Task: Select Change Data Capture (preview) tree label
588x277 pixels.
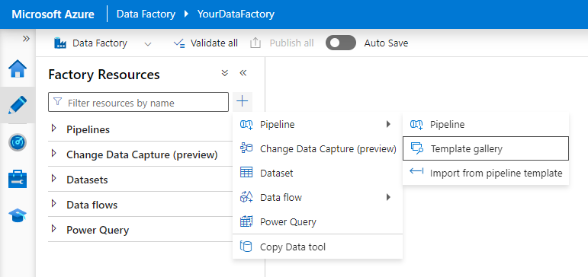Action: pos(142,154)
